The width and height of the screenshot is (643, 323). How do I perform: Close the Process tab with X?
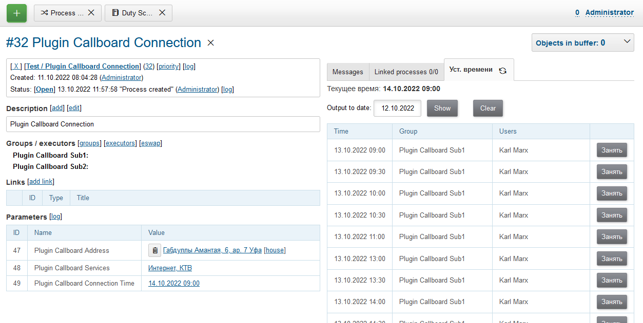(91, 13)
